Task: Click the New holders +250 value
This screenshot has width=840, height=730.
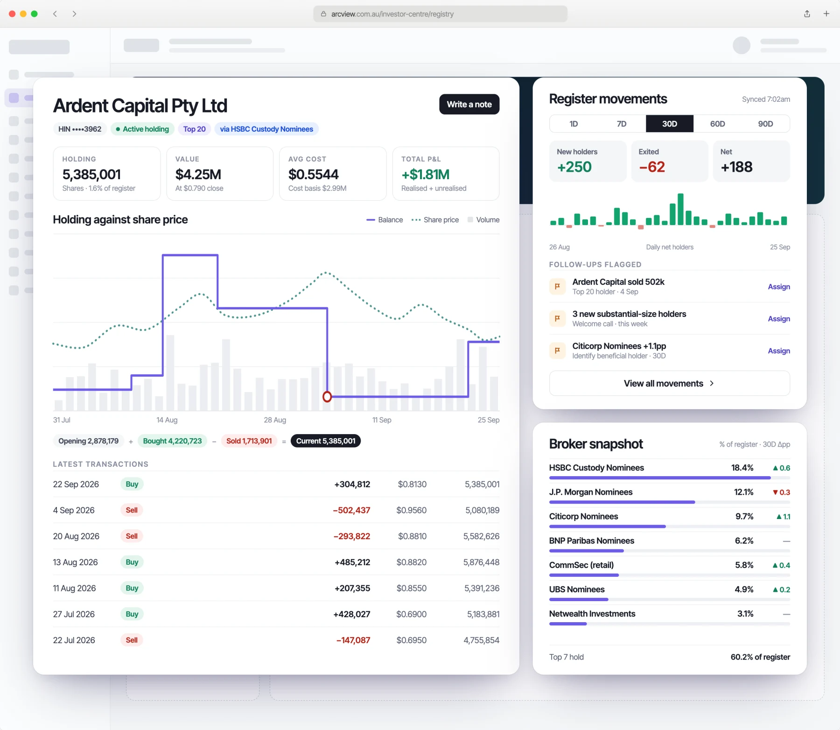Action: (x=574, y=167)
